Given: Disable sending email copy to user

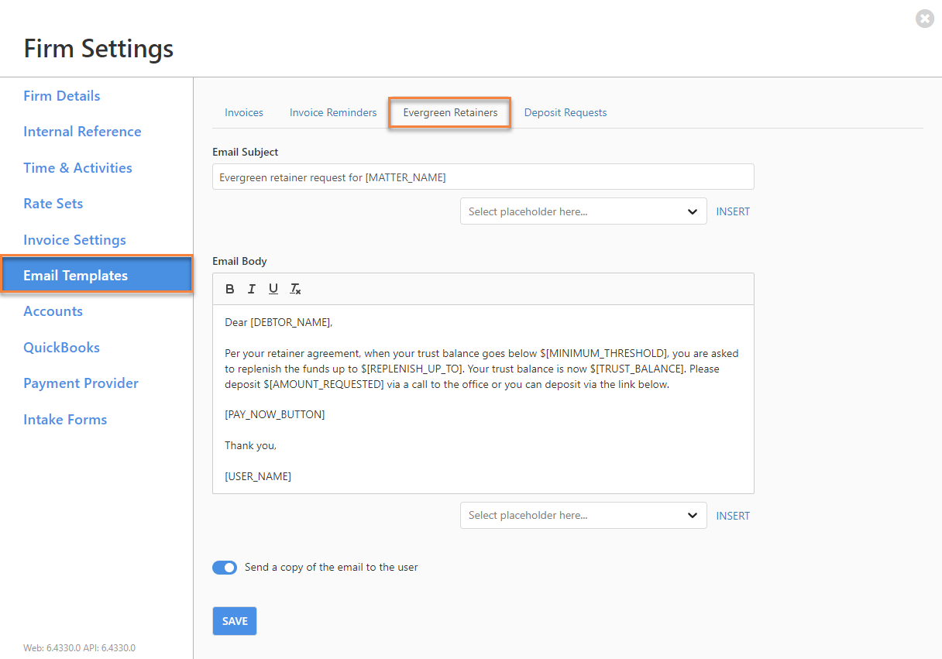Looking at the screenshot, I should (225, 568).
